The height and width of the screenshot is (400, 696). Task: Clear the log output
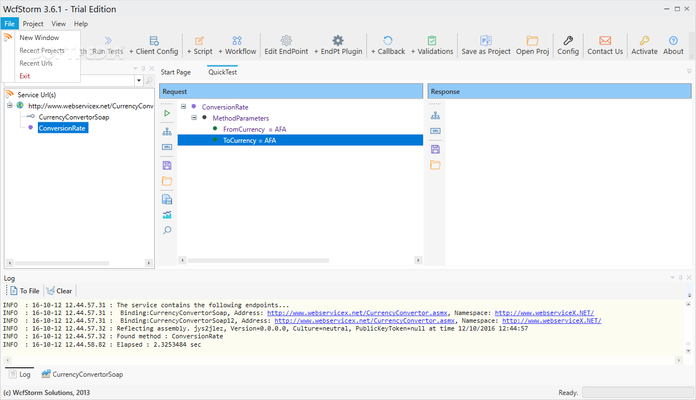click(x=59, y=291)
